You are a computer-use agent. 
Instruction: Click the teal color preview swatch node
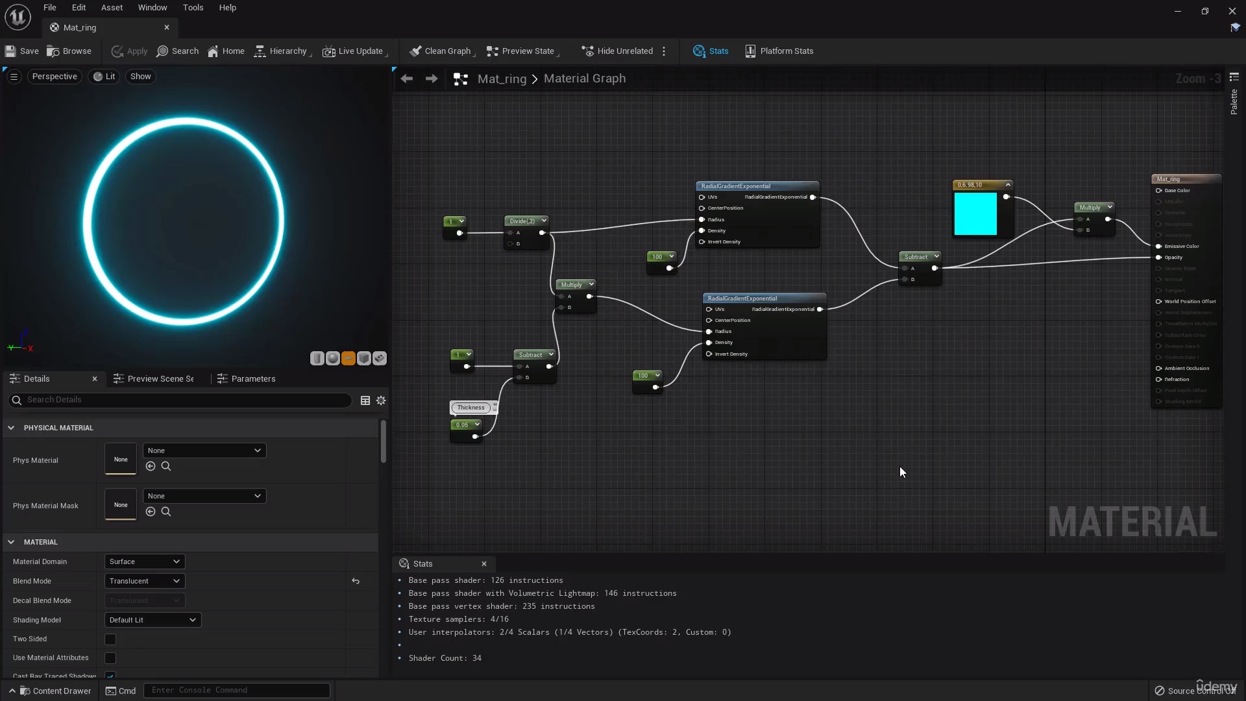click(x=977, y=214)
